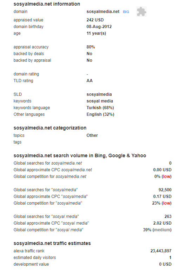This screenshot has width=178, height=272.
Task: Click the sosyalmedia.net traffic estimates heading
Action: pyautogui.click(x=52, y=243)
